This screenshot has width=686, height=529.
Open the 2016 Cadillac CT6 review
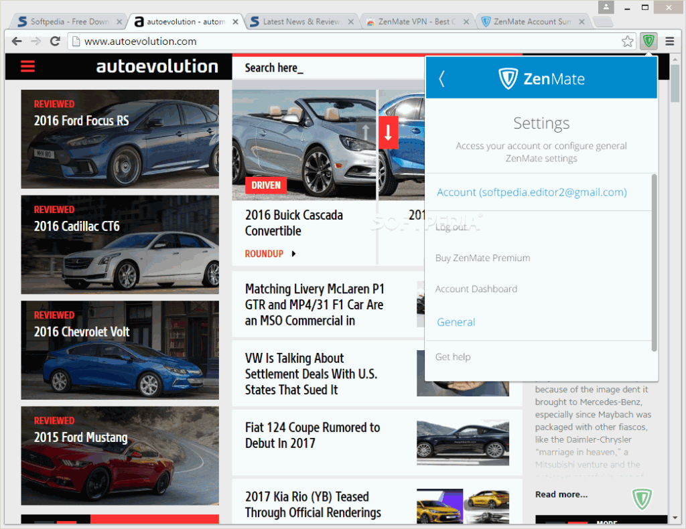pos(120,244)
